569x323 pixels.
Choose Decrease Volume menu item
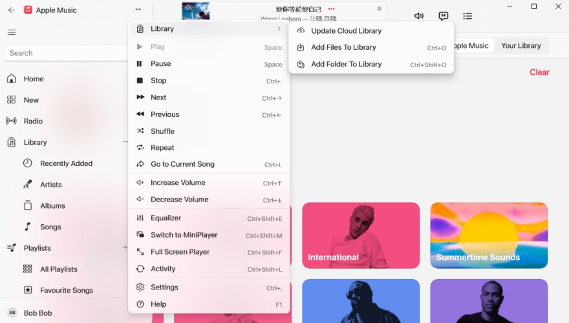click(209, 200)
